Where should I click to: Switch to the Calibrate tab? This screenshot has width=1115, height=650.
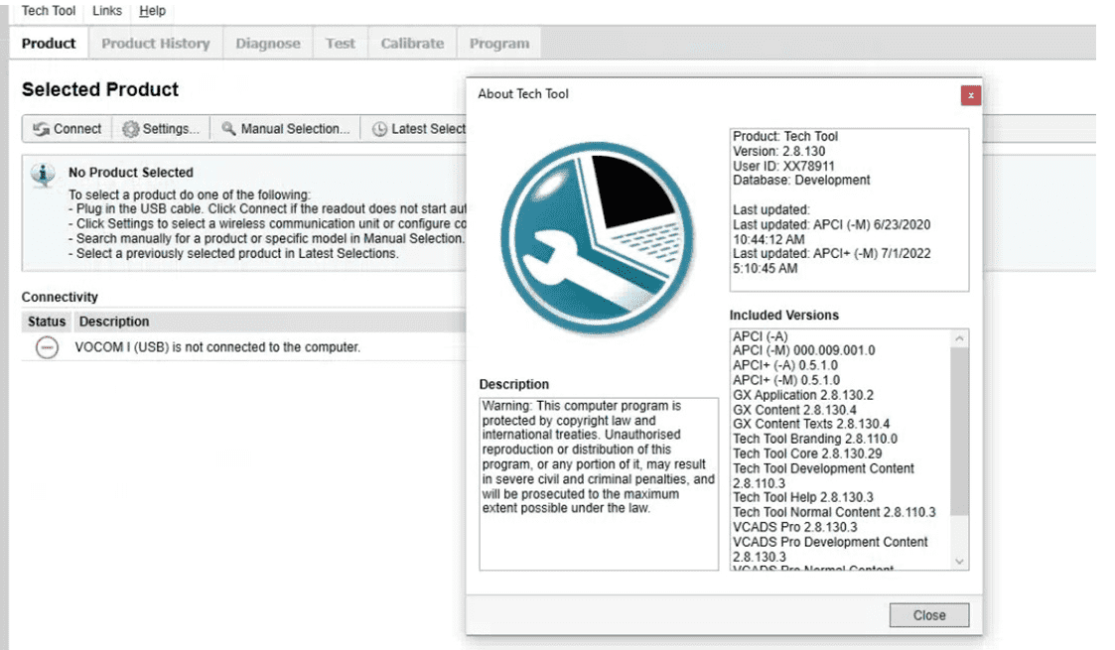click(412, 44)
